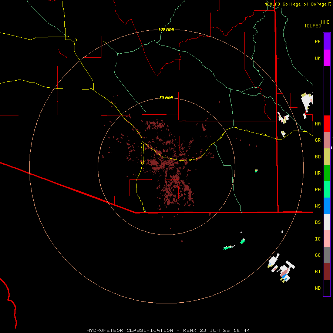Click the RA legend label
This screenshot has width=333, height=333.
click(x=317, y=190)
